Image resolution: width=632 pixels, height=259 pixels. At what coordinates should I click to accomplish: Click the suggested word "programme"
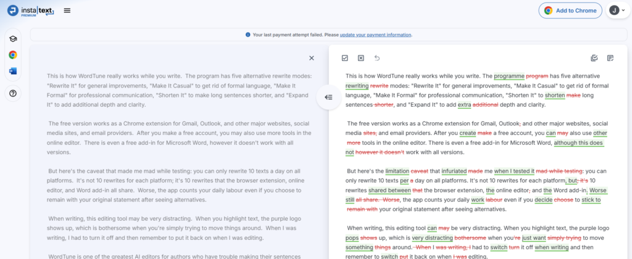tap(509, 76)
